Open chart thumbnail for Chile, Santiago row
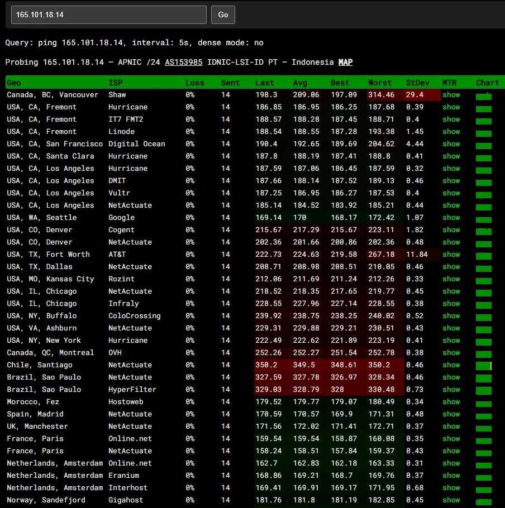 point(484,366)
